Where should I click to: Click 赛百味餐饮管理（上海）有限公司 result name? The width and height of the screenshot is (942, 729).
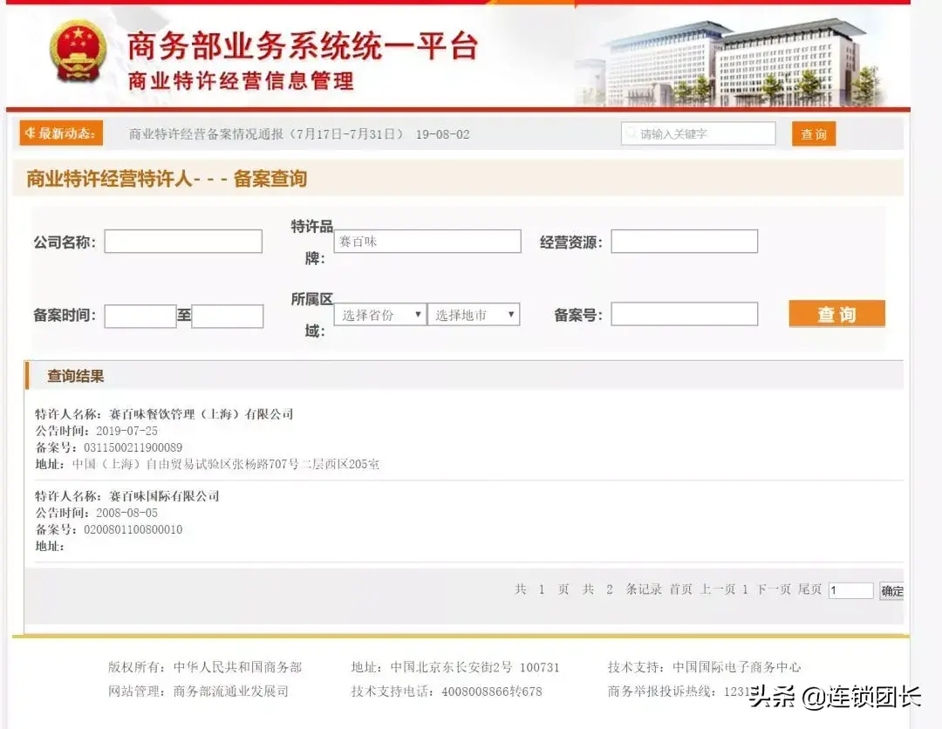[201, 413]
